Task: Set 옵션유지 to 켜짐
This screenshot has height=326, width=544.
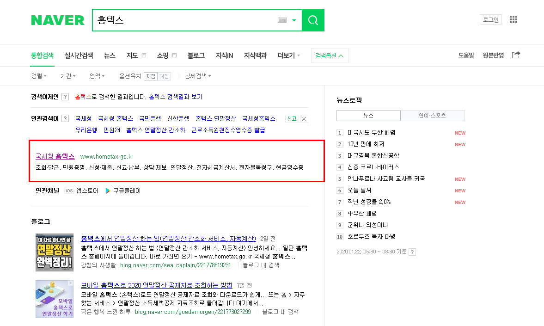Action: point(164,76)
